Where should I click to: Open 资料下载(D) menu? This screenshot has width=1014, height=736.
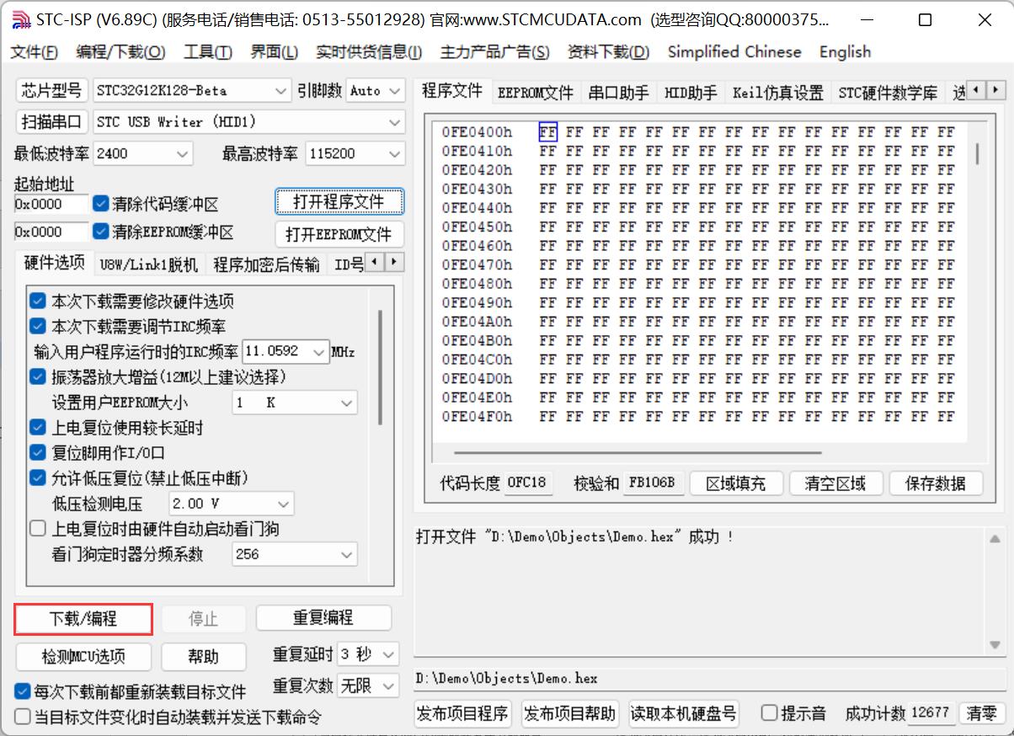pos(608,52)
